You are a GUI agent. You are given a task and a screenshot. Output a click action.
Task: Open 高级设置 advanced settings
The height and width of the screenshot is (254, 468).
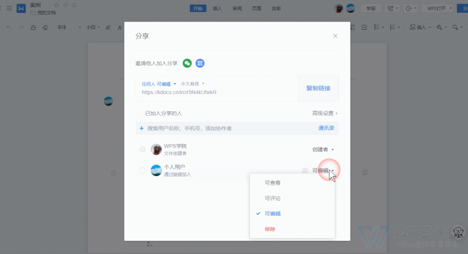(x=325, y=113)
